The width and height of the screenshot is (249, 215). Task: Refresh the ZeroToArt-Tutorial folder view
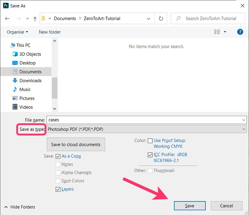[x=161, y=19]
